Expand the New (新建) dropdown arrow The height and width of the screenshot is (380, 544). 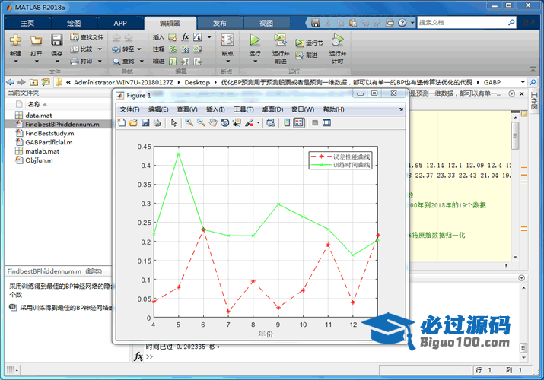pyautogui.click(x=15, y=62)
